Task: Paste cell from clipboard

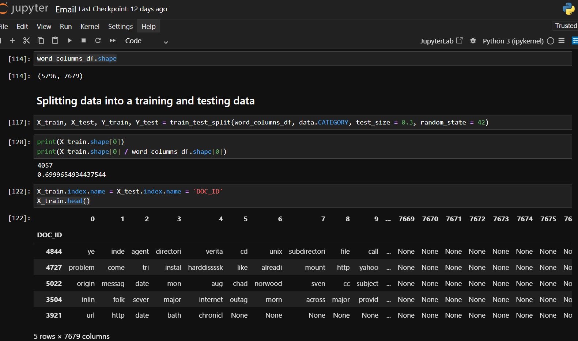Action: pos(55,41)
